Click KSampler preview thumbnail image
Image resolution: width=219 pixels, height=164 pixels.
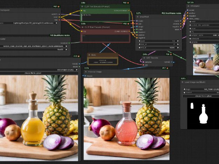tap(206, 60)
